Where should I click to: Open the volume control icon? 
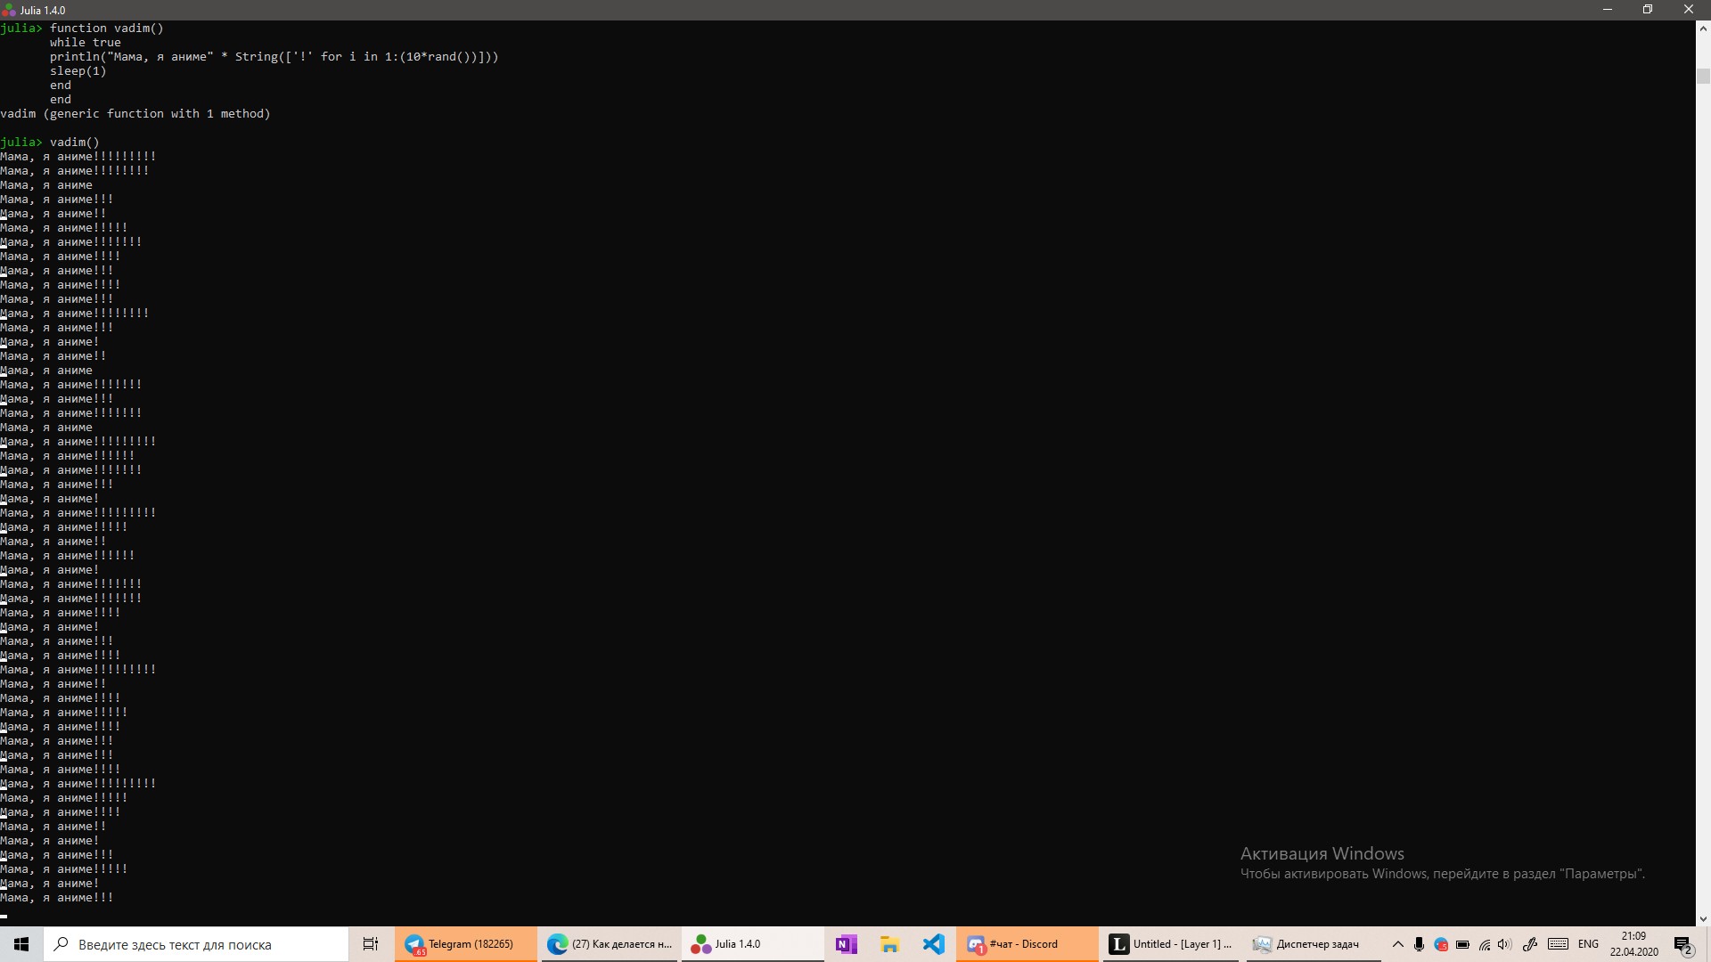click(1505, 944)
